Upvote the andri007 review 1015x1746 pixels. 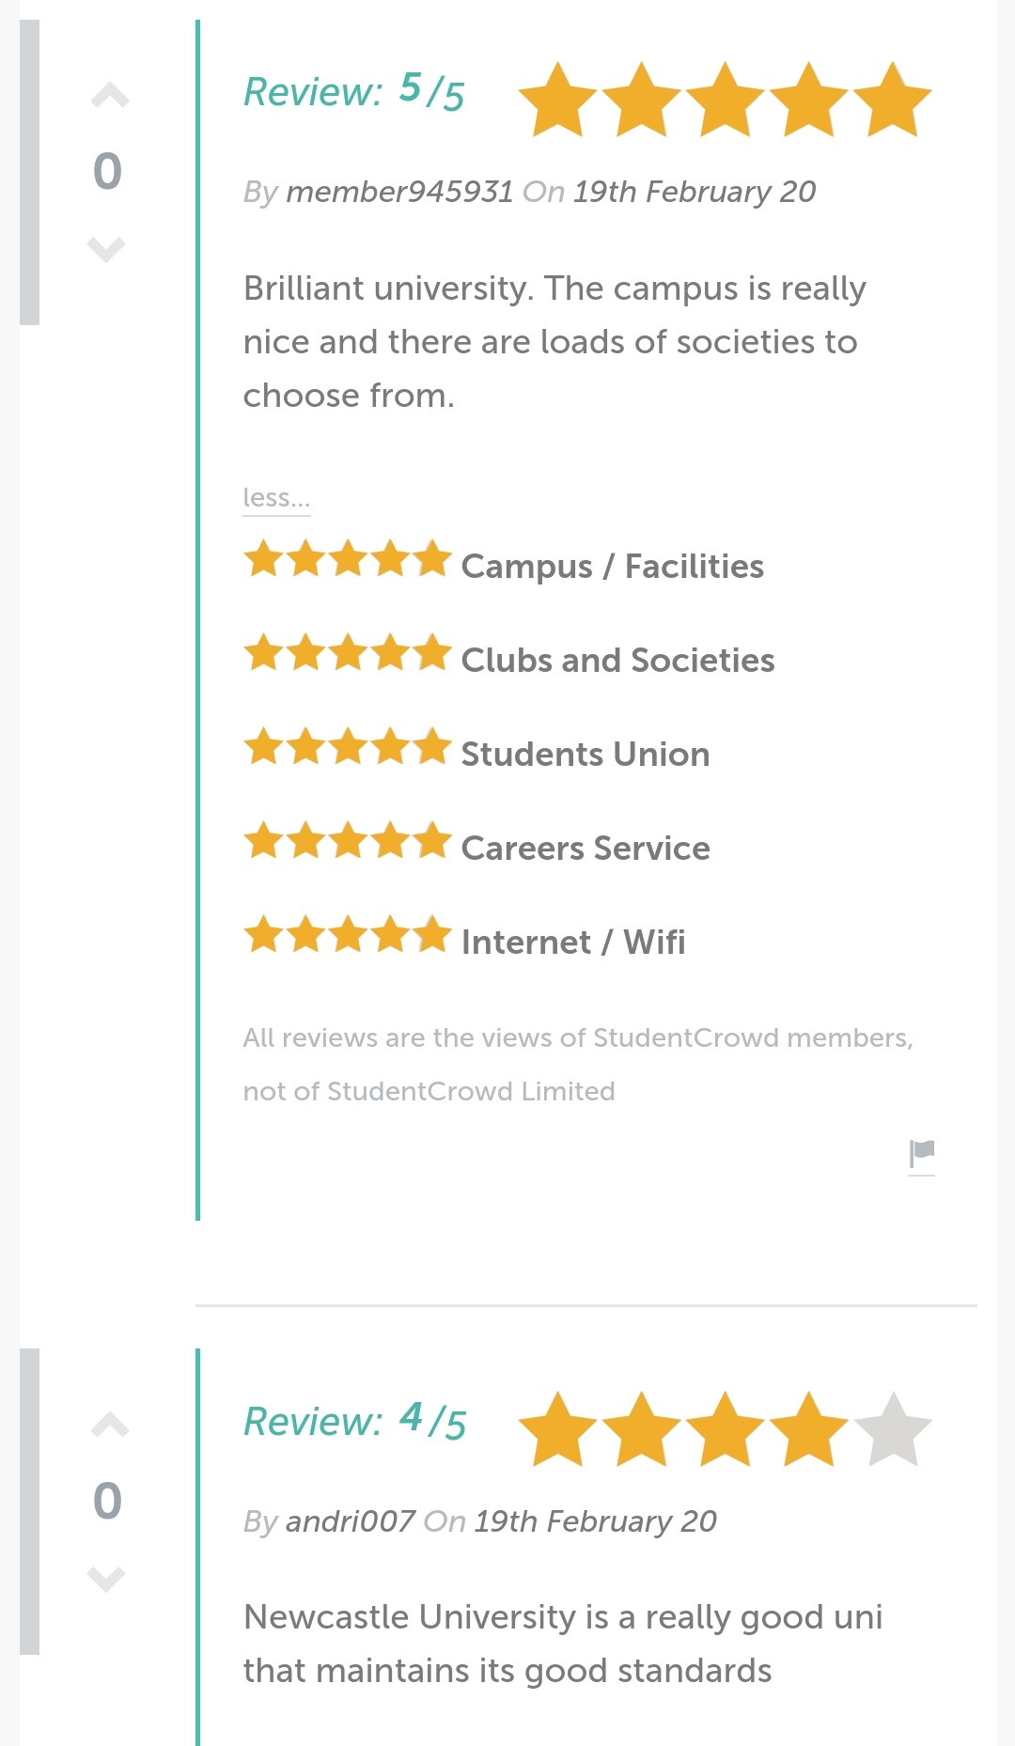tap(109, 1426)
